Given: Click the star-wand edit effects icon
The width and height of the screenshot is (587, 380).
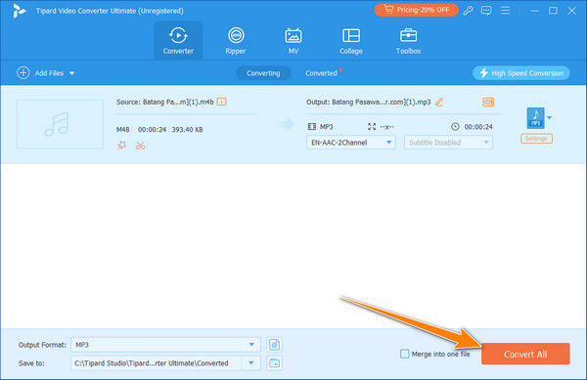Looking at the screenshot, I should tap(121, 146).
